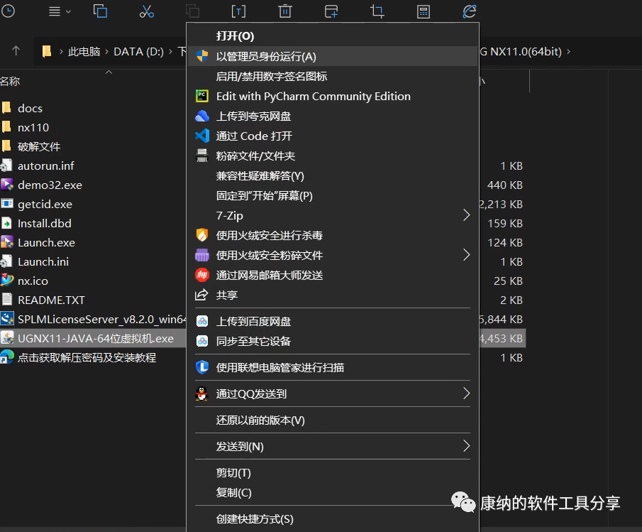
Task: Click the 共享 share icon
Action: pos(201,295)
